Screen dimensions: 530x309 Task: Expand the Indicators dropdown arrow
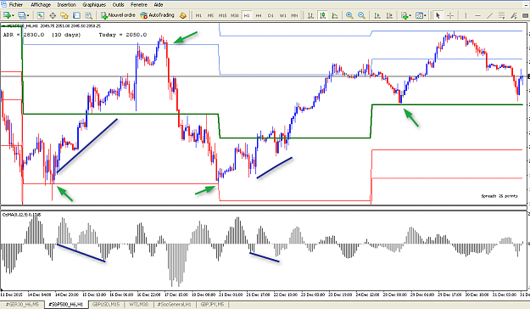(410, 15)
